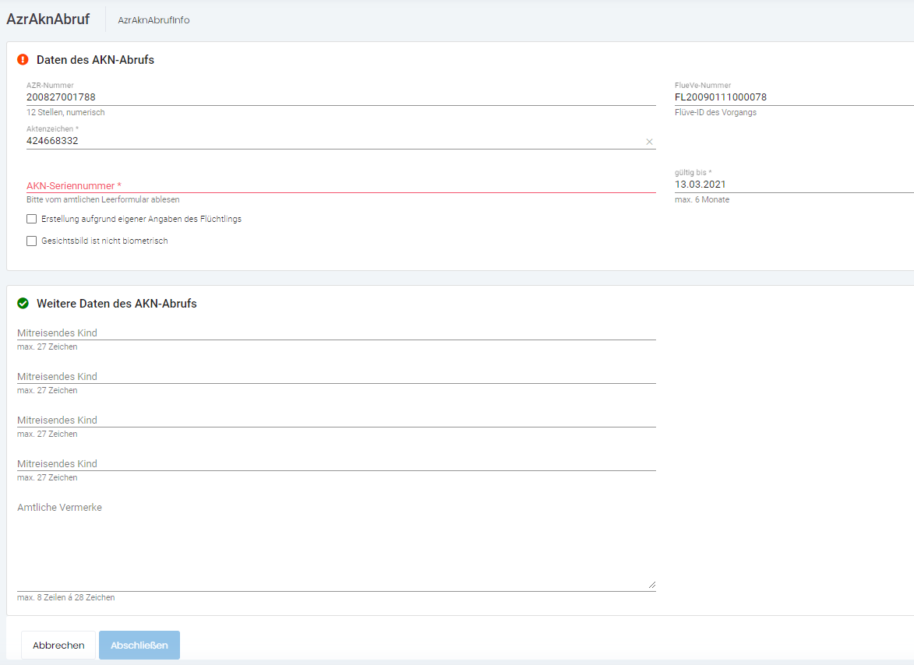Click the resize handle of Amtliche Vermerke textarea
Image resolution: width=914 pixels, height=665 pixels.
(x=651, y=585)
